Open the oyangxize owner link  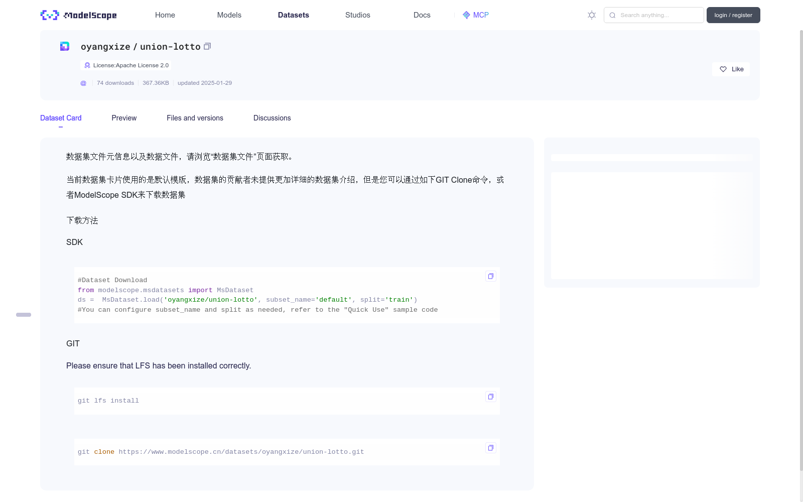[105, 47]
